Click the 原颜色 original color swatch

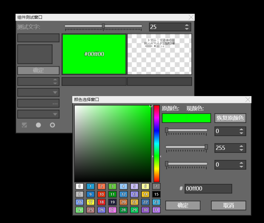(x=174, y=118)
